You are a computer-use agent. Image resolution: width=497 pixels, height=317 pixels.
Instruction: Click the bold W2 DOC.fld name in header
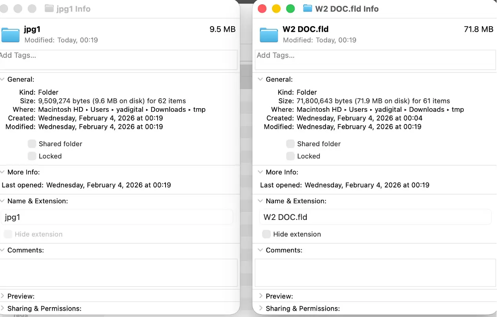pos(306,29)
